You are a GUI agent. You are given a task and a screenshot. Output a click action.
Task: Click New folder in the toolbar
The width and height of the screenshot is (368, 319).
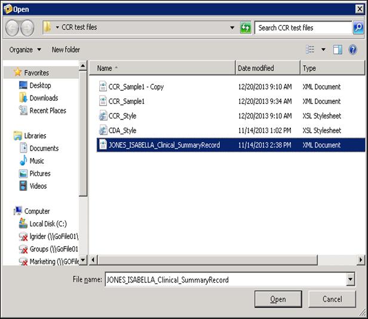[66, 50]
